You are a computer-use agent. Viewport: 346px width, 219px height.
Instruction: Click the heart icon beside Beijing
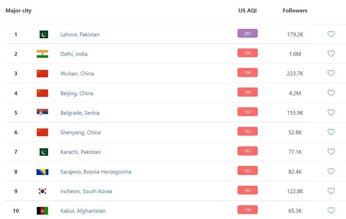click(331, 93)
